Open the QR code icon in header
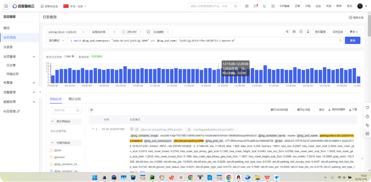The height and width of the screenshot is (182, 371). tap(247, 6)
